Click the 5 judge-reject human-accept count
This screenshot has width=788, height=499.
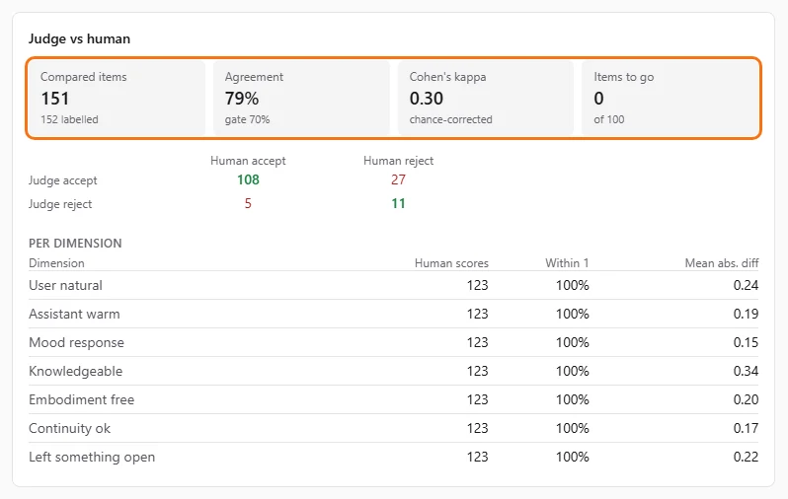tap(248, 203)
